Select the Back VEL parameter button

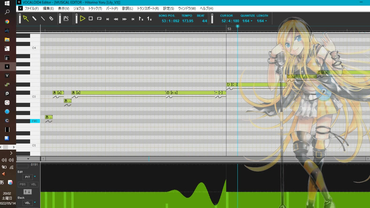pyautogui.click(x=28, y=203)
